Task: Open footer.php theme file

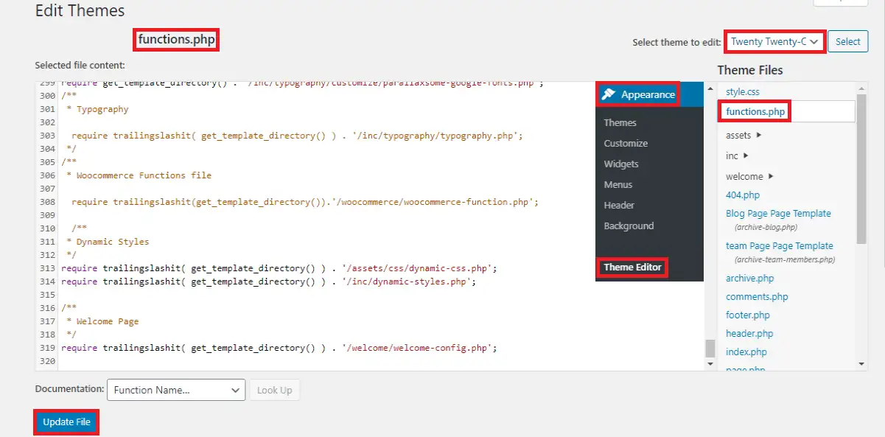Action: pyautogui.click(x=748, y=315)
